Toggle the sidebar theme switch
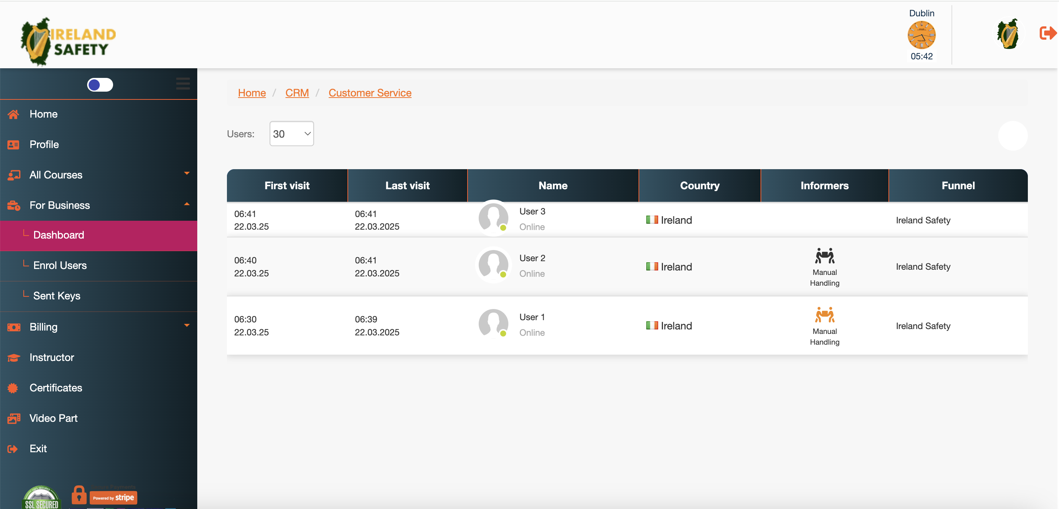 click(100, 85)
